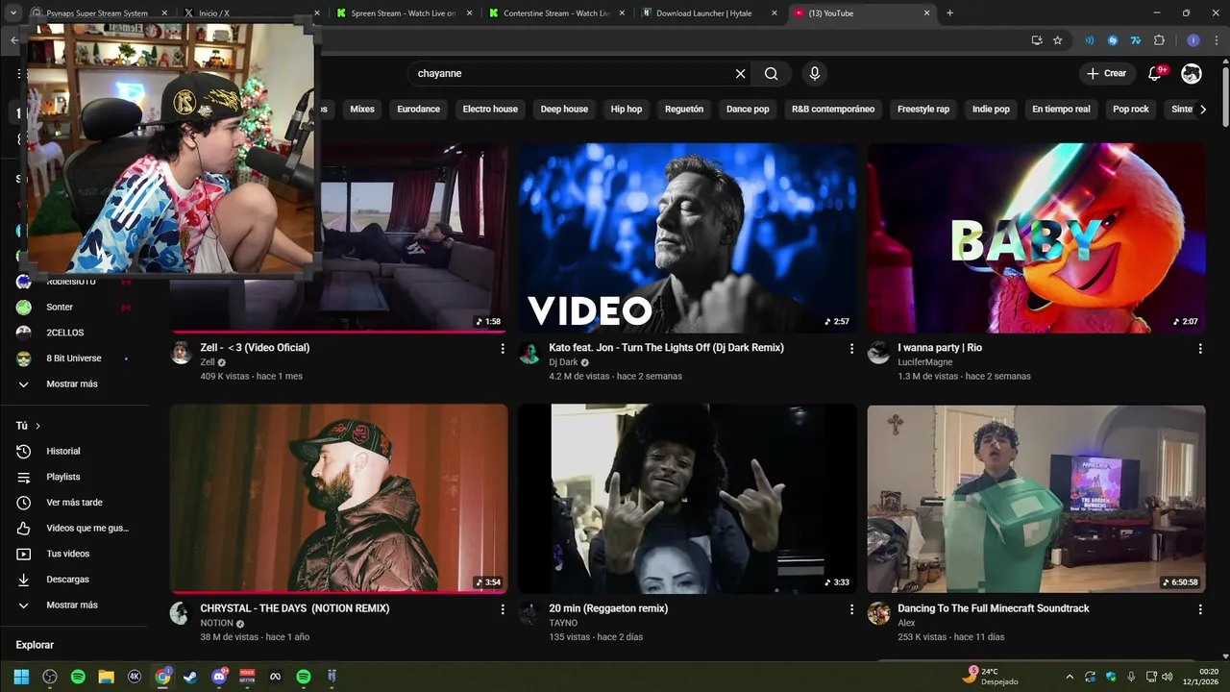Open options for I wanna party | Rio
Screen dimensions: 1230x692
click(1200, 349)
